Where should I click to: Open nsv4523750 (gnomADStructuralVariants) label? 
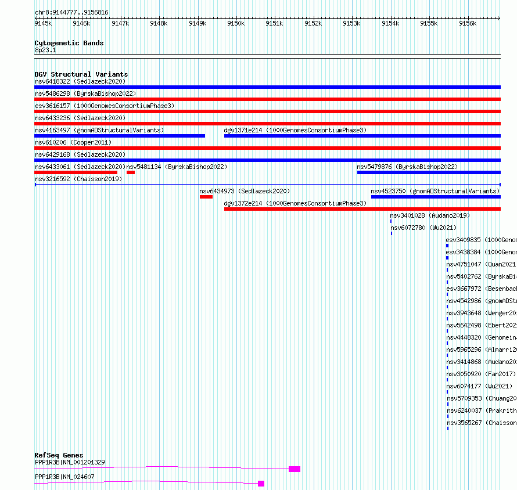point(435,191)
